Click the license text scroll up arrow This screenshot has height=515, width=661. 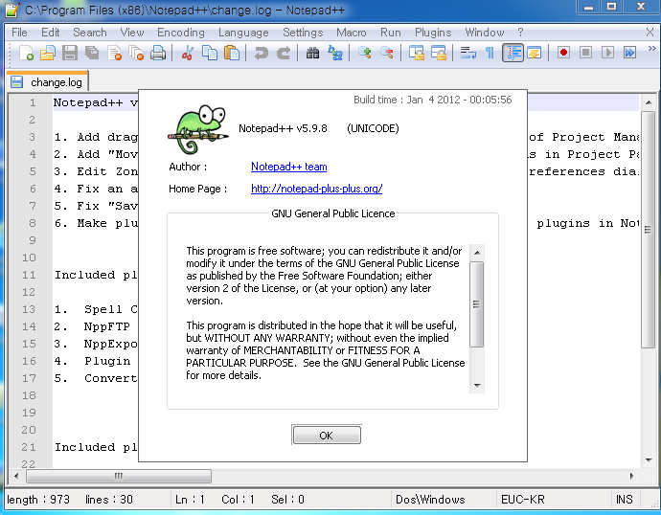pos(477,253)
